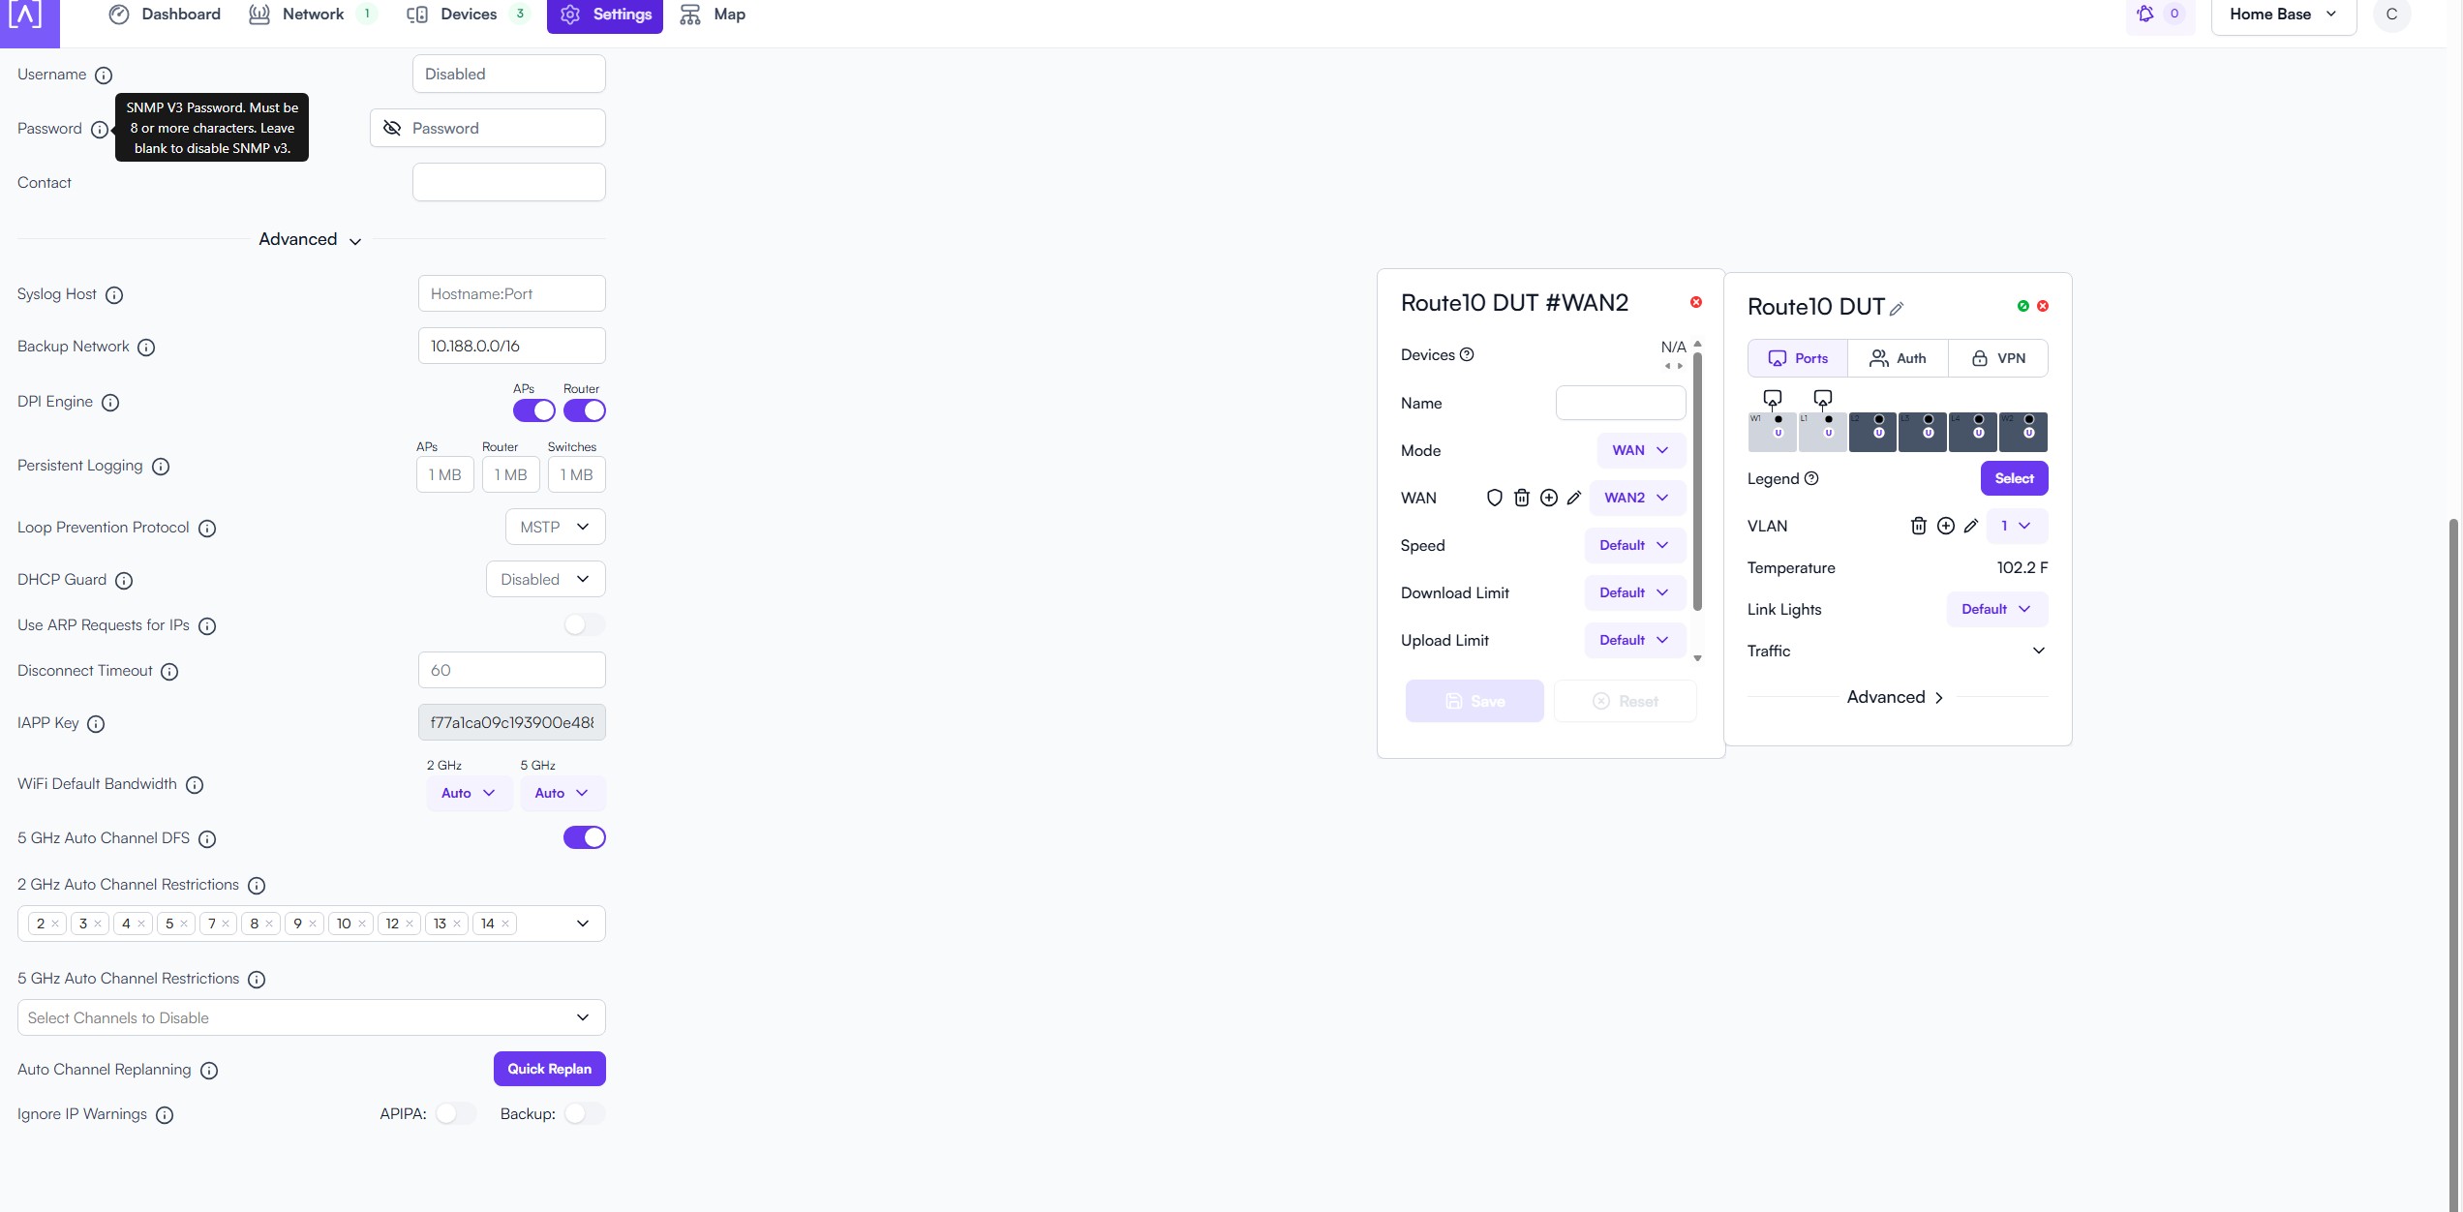Click the add icon in VLAN row
2463x1212 pixels.
coord(1945,526)
